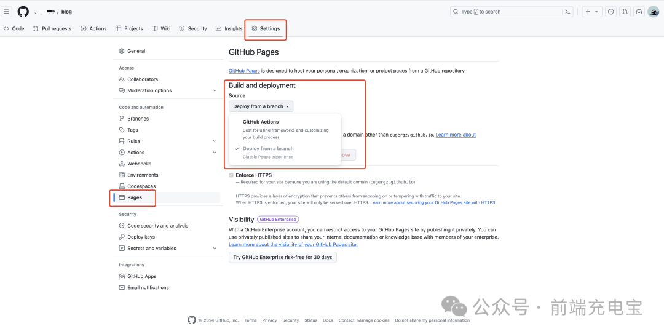Image resolution: width=664 pixels, height=334 pixels.
Task: Go to the blog repository breadcrumb
Action: [66, 12]
